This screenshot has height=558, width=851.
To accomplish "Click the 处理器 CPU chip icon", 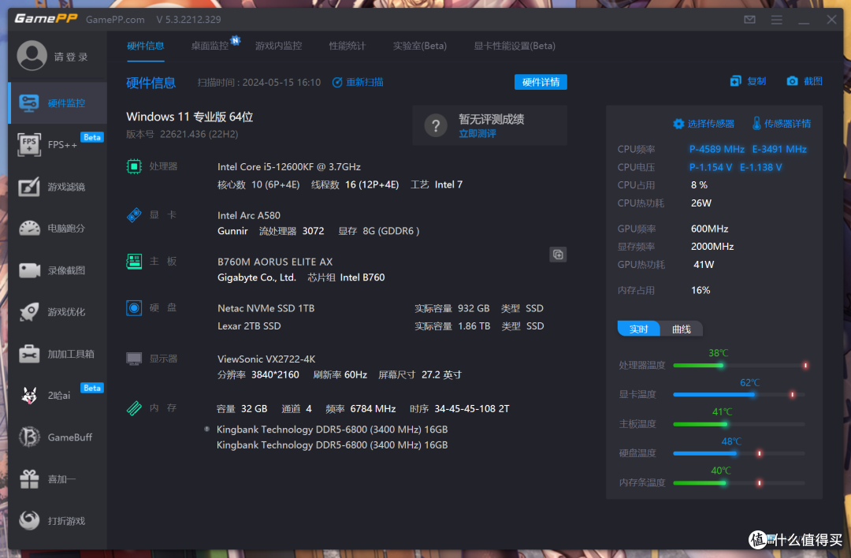I will [134, 166].
